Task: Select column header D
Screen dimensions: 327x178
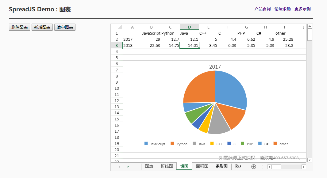Action: click(x=189, y=27)
